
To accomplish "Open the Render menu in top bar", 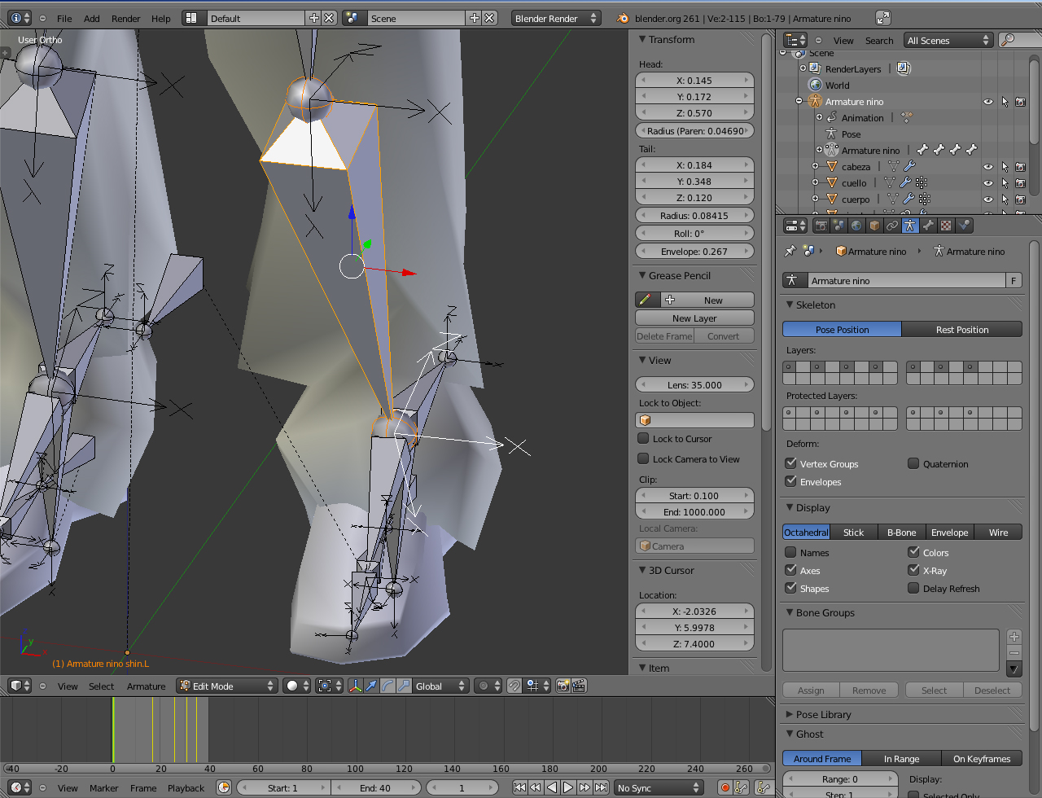I will [x=125, y=18].
